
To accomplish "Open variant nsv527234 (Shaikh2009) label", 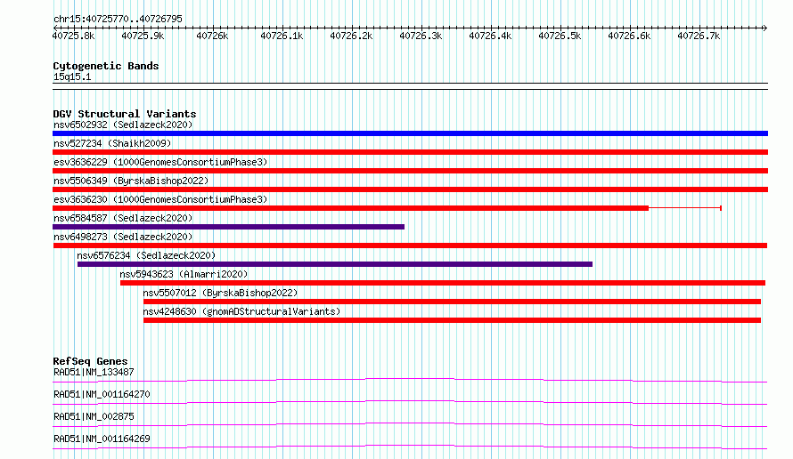I will coord(112,143).
